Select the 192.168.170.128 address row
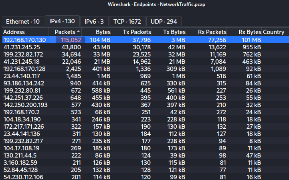 pos(146,69)
